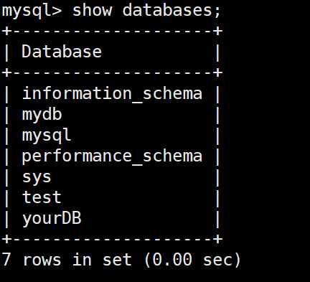Click the word 'databases;' in the command
This screenshot has height=282, width=310.
[172, 11]
